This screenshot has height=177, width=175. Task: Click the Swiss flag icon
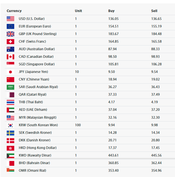tap(10, 42)
